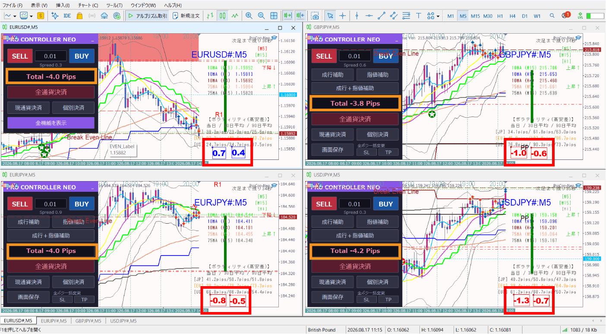Open the ファイル(F) menu
The height and width of the screenshot is (334, 606).
13,5
